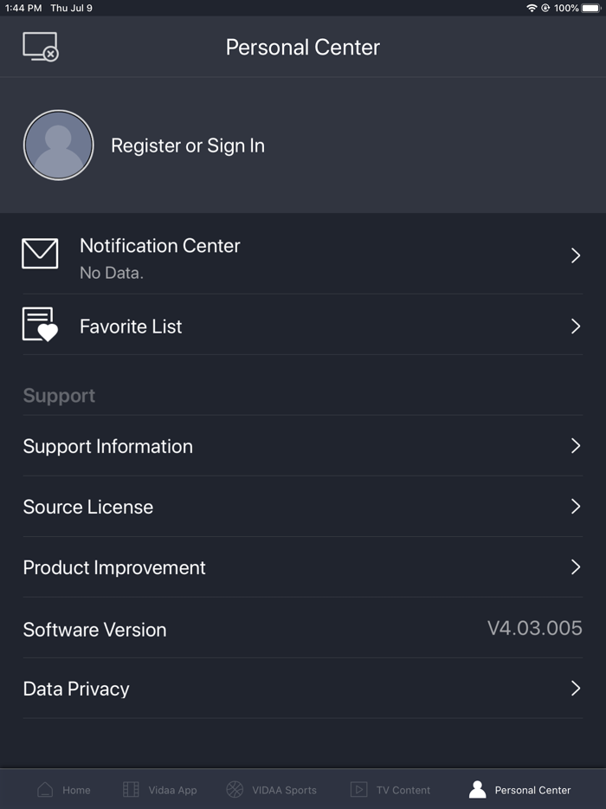The image size is (606, 809).
Task: Tap the Favorite List heart icon
Action: (40, 325)
